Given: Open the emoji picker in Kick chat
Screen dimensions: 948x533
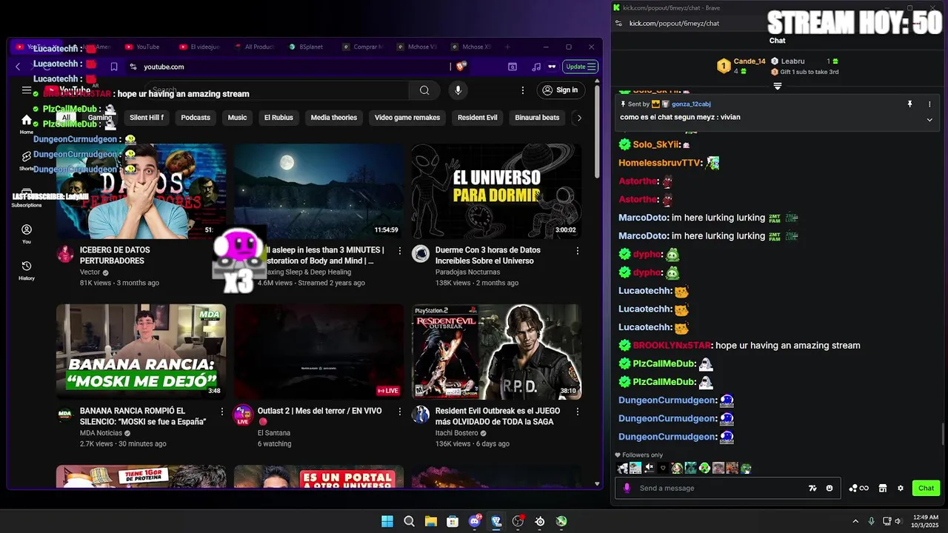Looking at the screenshot, I should coord(829,488).
